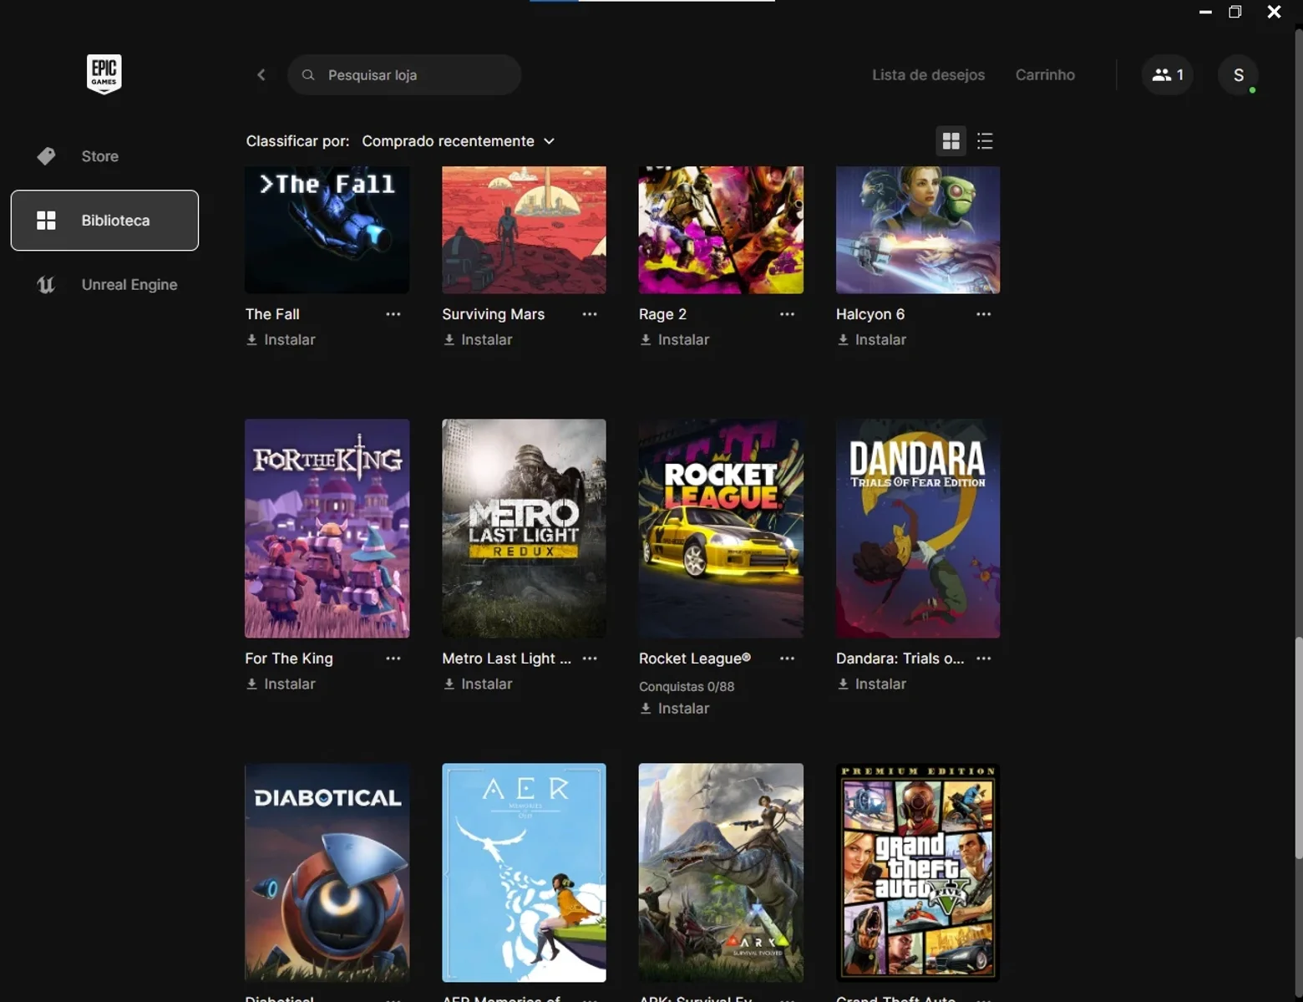Viewport: 1303px width, 1002px height.
Task: Open Rage 2 cover art
Action: coord(721,230)
